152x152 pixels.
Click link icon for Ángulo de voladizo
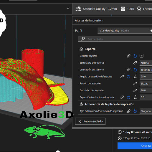[x=122, y=77]
